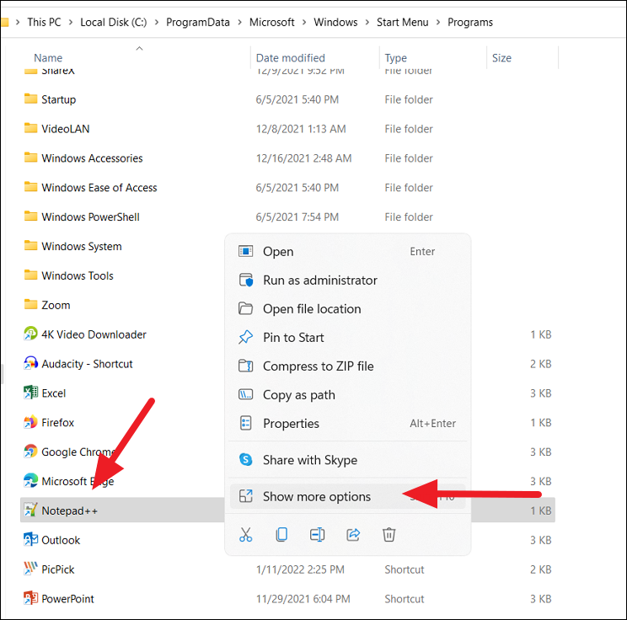Expand the chevron after Local Disk (C:)
The height and width of the screenshot is (620, 627).
tap(157, 23)
